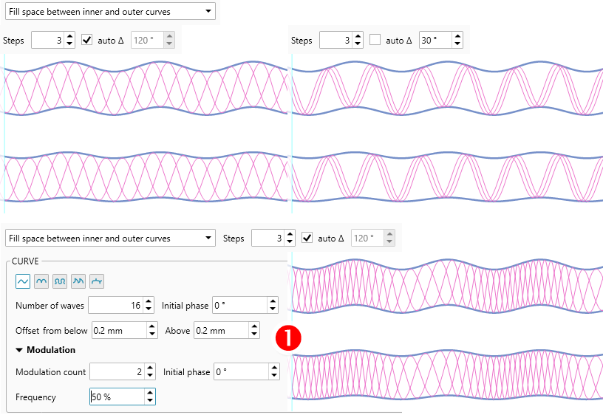Click the Number of waves label
603x415 pixels.
(50, 306)
